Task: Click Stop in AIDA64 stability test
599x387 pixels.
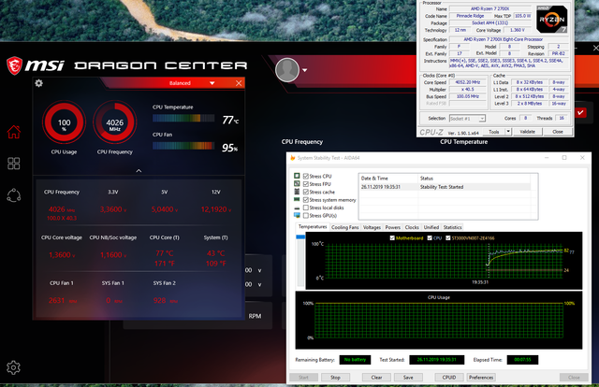Action: (x=335, y=377)
